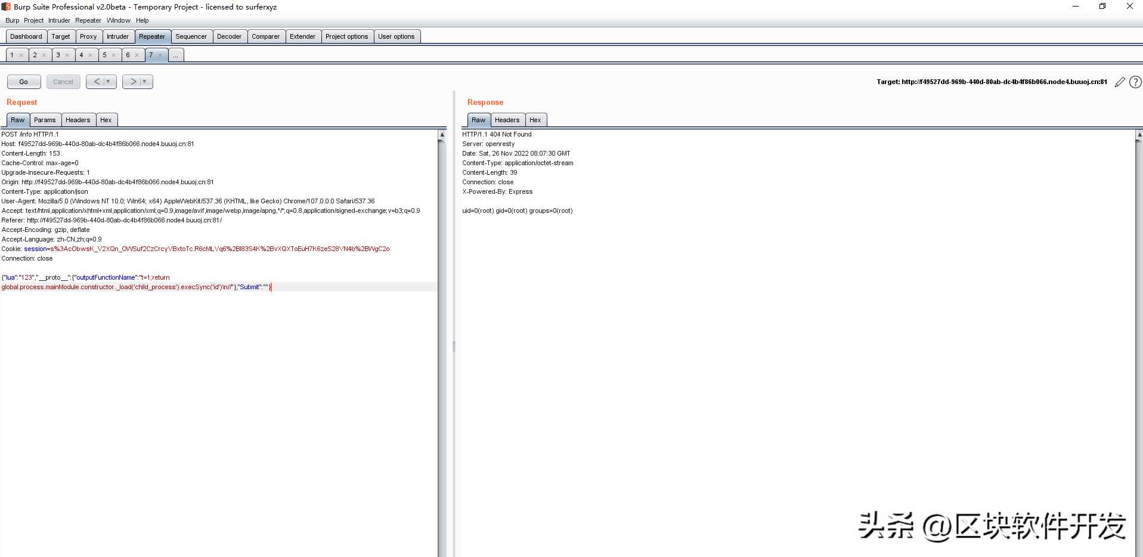This screenshot has height=557, width=1143.
Task: Click the POST /info HTTP/1.1 request line
Action: point(30,134)
